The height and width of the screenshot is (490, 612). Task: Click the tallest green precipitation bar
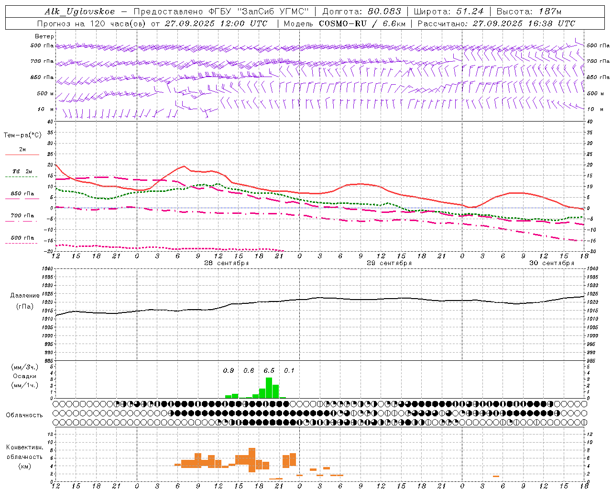pos(269,388)
